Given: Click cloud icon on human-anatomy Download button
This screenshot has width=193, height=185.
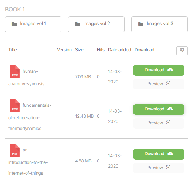Looking at the screenshot, I should point(170,70).
